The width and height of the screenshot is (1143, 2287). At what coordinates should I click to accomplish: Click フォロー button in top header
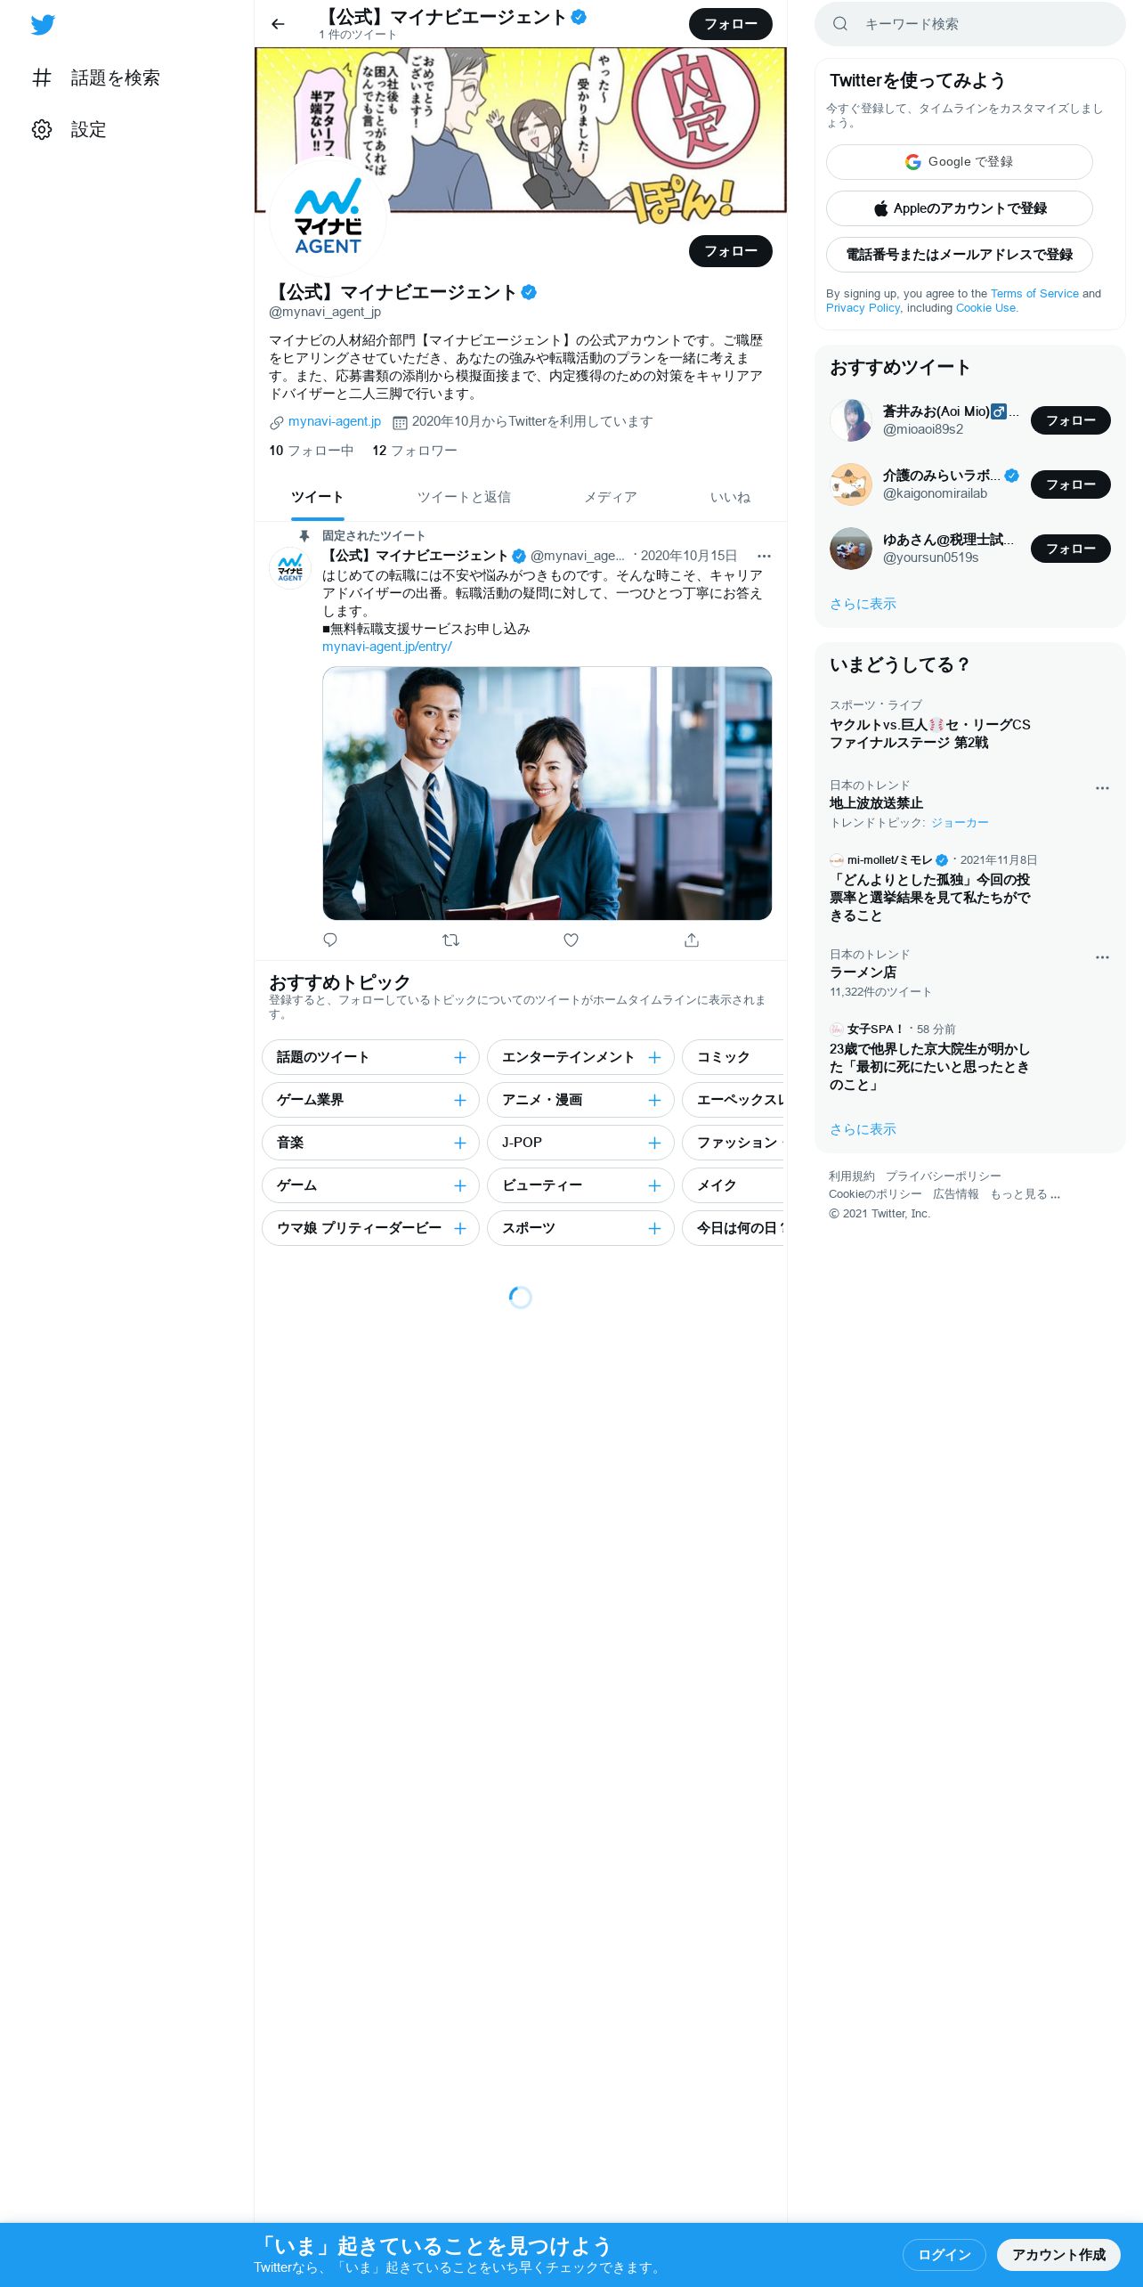[x=731, y=24]
